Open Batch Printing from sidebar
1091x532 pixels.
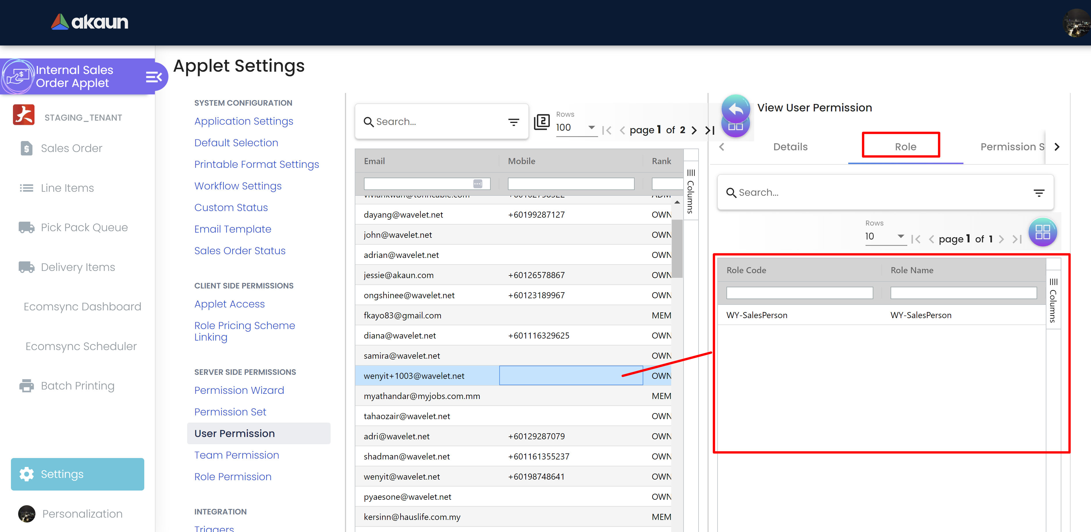tap(77, 385)
